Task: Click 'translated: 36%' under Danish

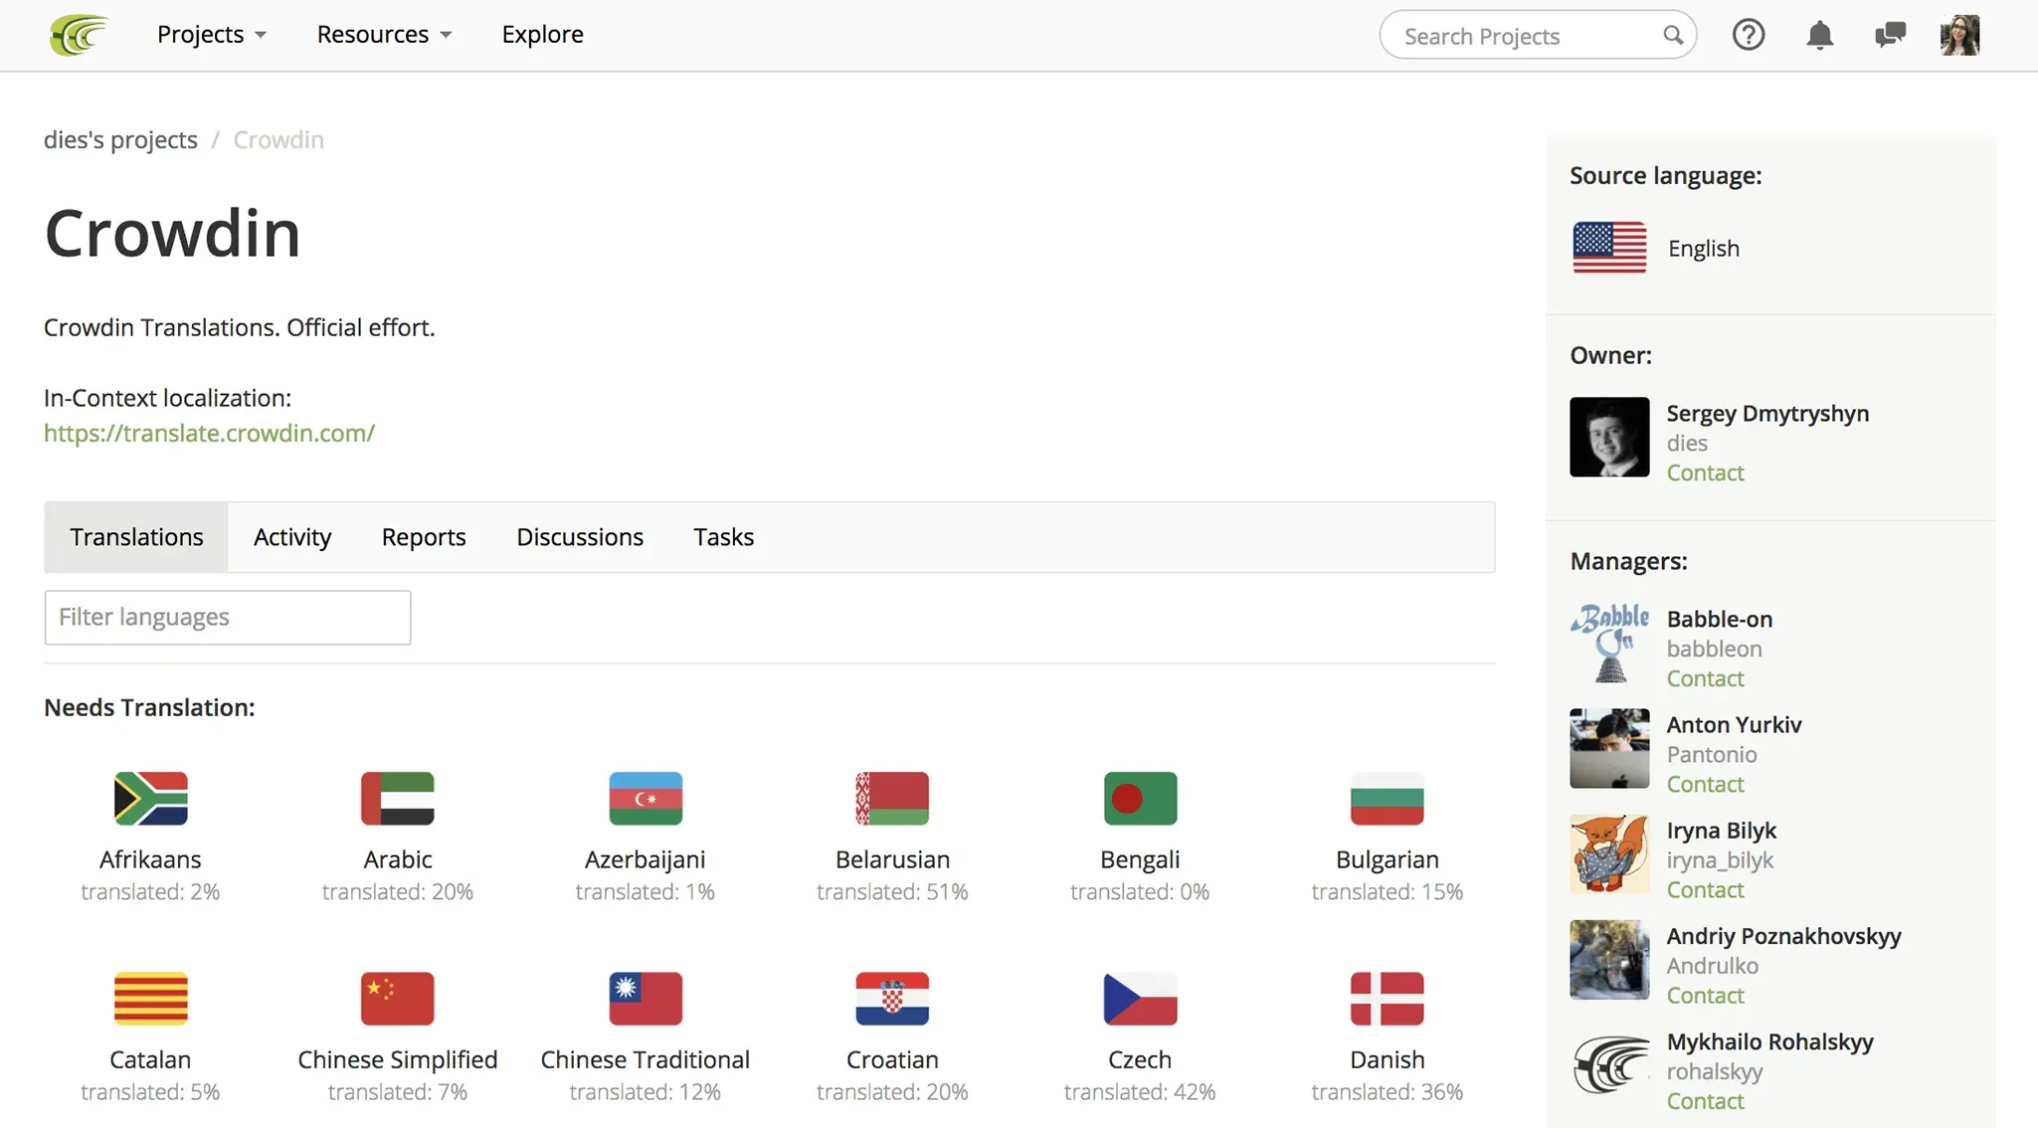Action: pos(1388,1092)
